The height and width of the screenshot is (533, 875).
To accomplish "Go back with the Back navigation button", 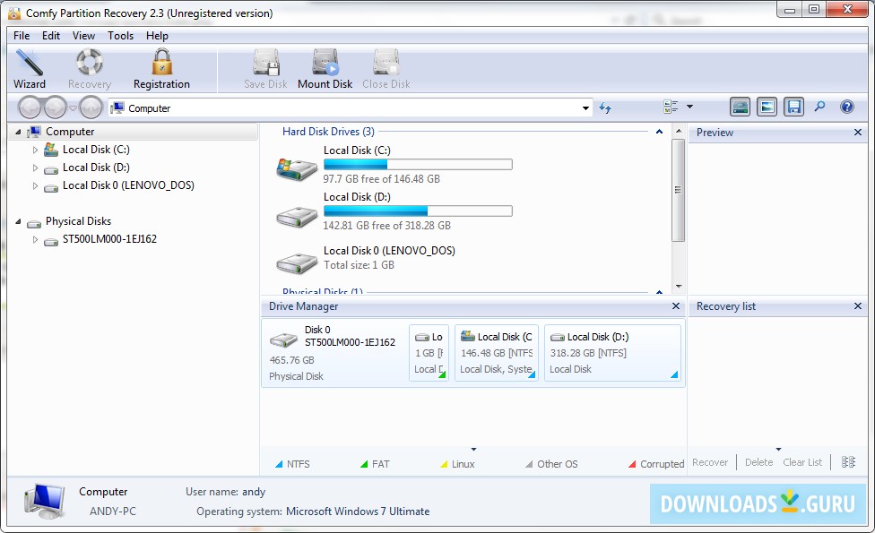I will (30, 107).
